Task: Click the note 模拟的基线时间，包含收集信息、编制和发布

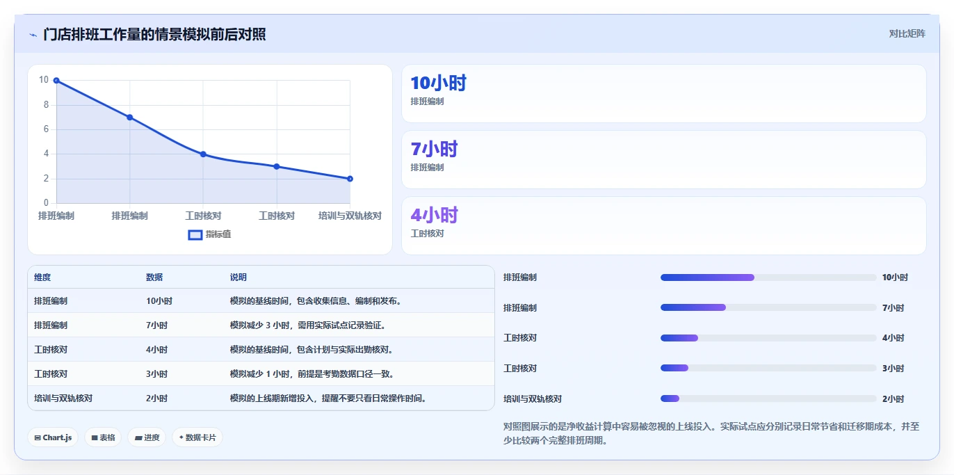Action: pos(316,301)
